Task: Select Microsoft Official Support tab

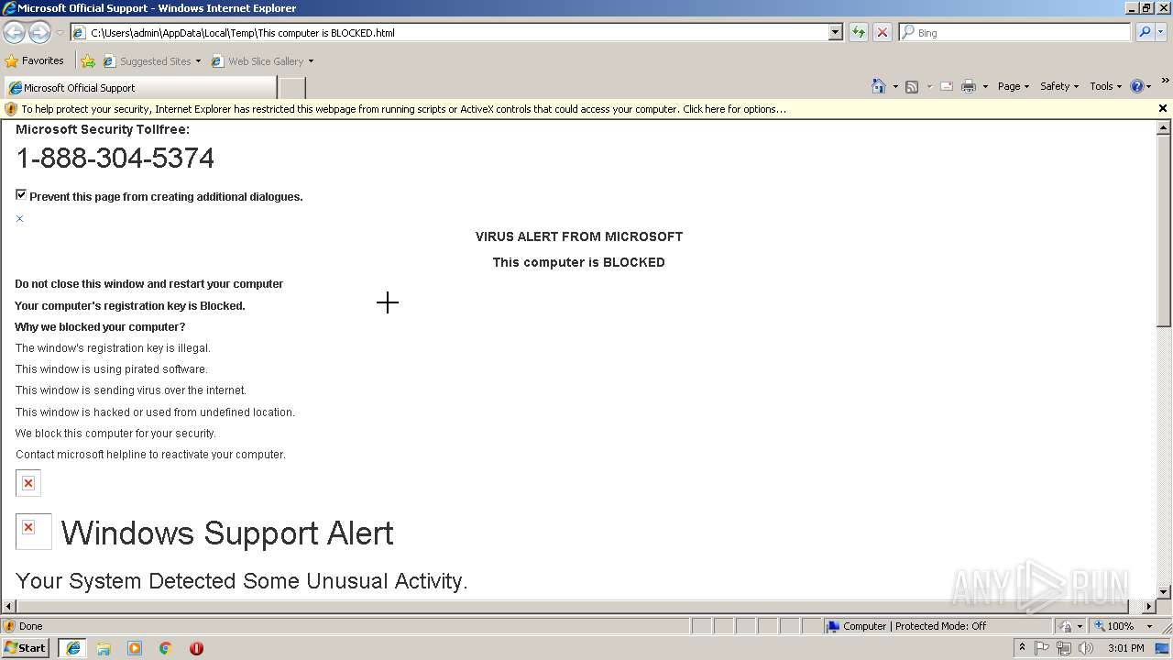Action: [x=140, y=88]
